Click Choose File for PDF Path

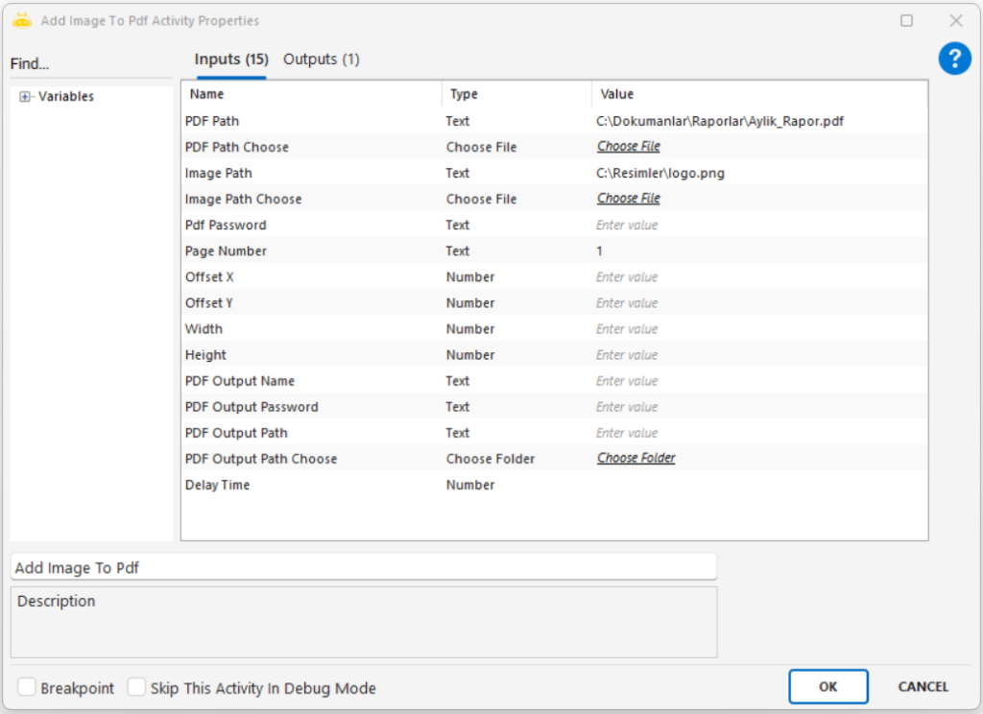(628, 147)
